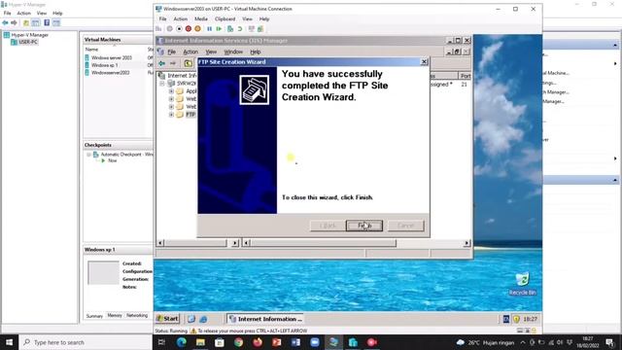The width and height of the screenshot is (622, 350).
Task: Click the Up one level icon in IIS toolbar
Action: [x=188, y=63]
